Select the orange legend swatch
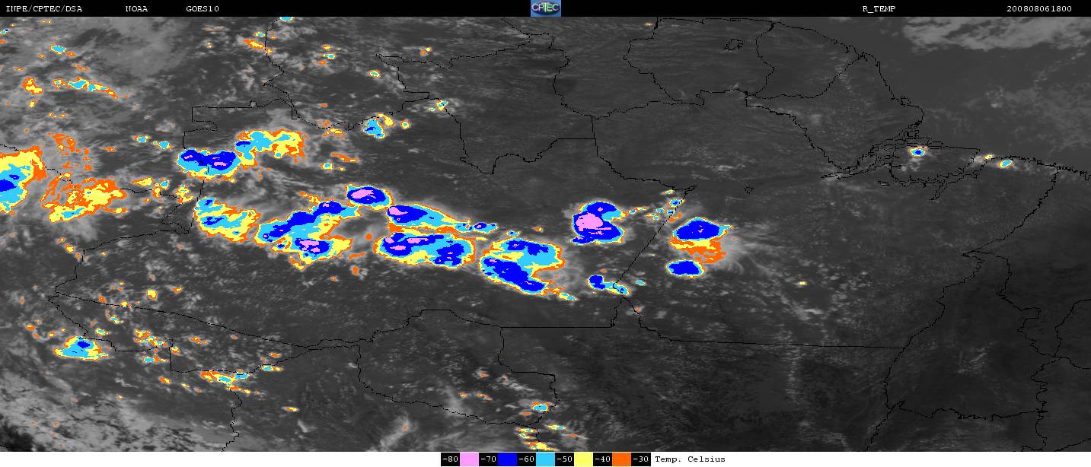The width and height of the screenshot is (1091, 467). tap(621, 459)
